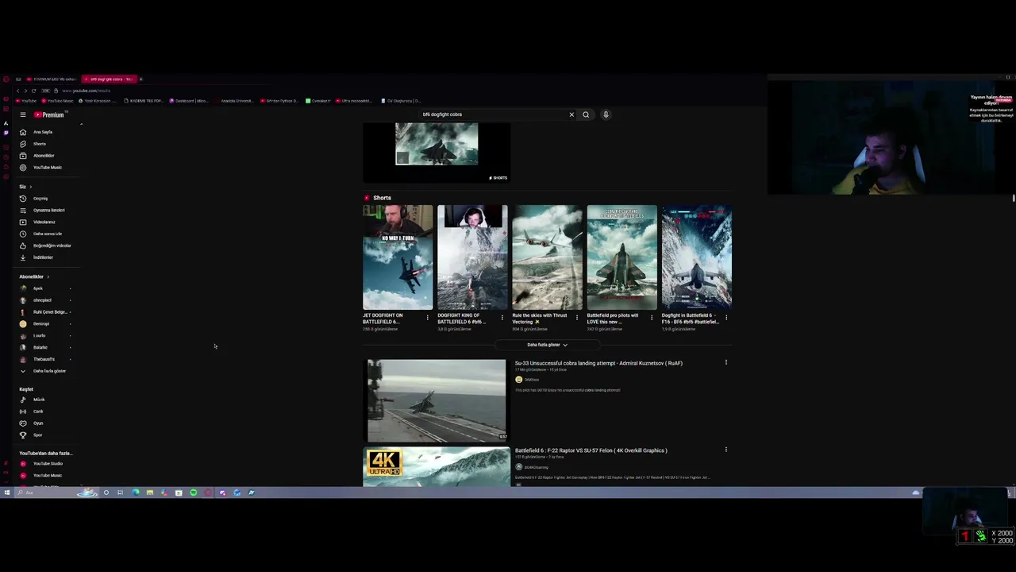
Task: Start voice search with microphone
Action: tap(606, 114)
